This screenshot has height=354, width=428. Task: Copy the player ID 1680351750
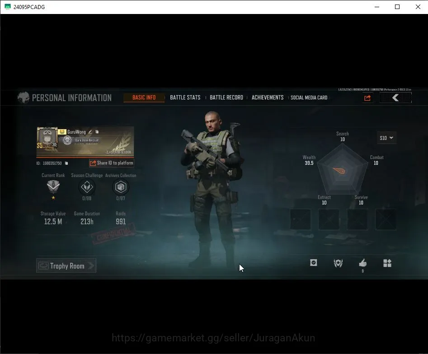[66, 163]
